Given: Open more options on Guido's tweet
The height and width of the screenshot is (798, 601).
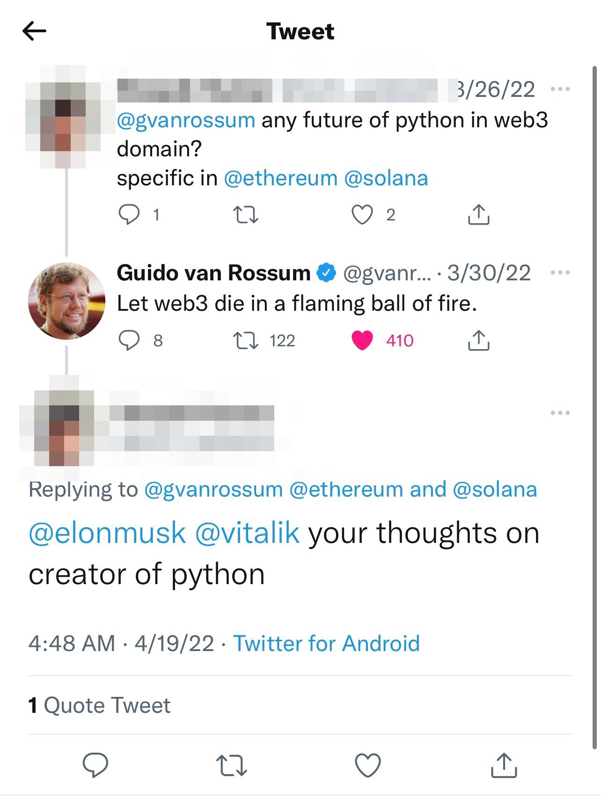Looking at the screenshot, I should pyautogui.click(x=560, y=272).
